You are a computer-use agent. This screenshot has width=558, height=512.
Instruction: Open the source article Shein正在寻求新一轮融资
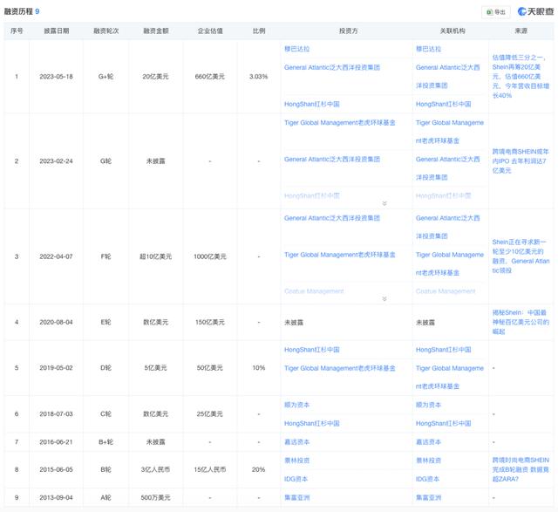click(x=521, y=256)
